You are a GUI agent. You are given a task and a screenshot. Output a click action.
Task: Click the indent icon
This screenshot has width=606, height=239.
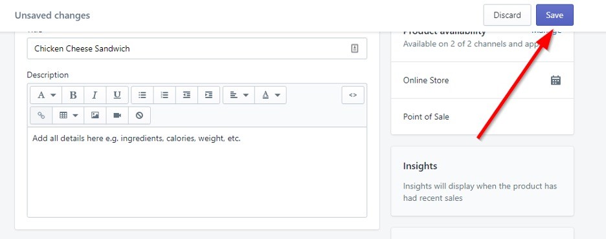[208, 95]
